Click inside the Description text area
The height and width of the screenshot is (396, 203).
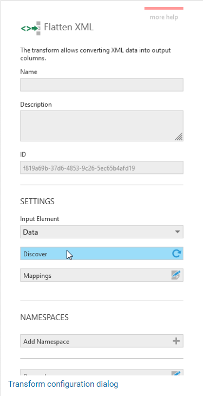pos(102,126)
